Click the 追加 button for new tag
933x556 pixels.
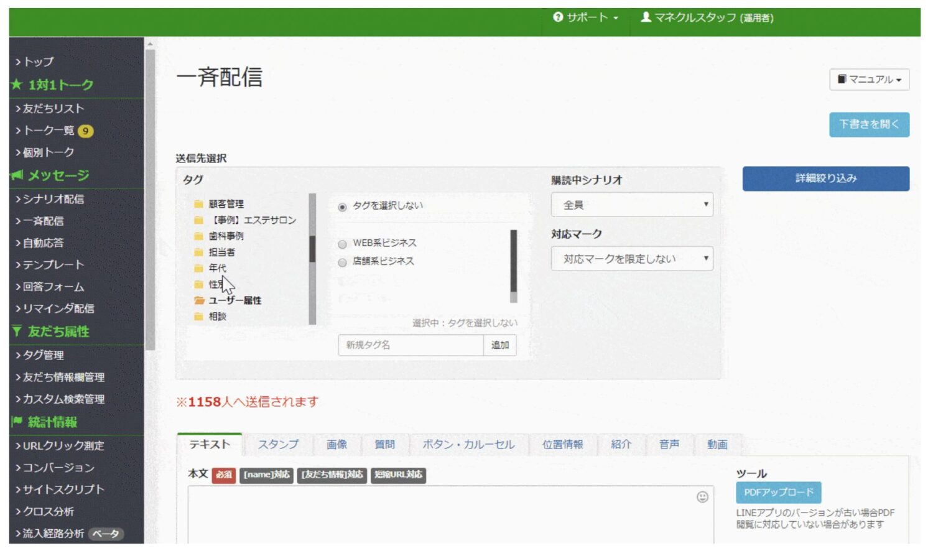point(499,345)
